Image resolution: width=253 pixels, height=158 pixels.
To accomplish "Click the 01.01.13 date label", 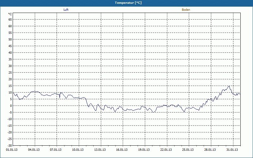I will [12, 150].
